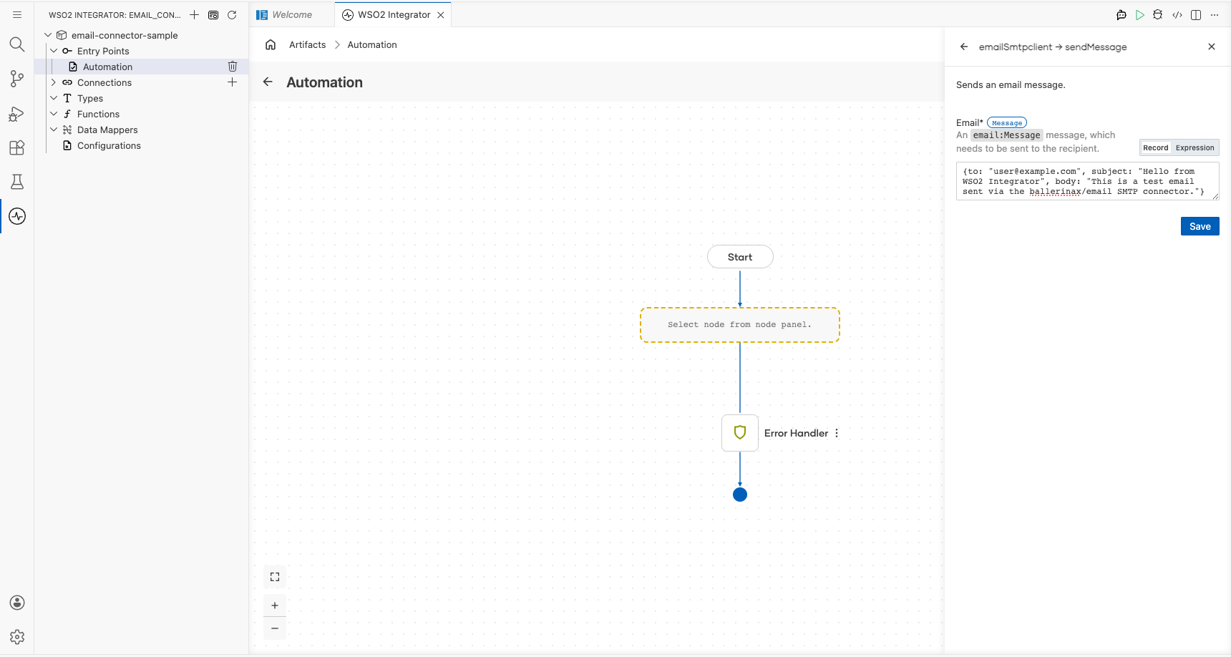Save the sendMessage configuration

[1200, 226]
